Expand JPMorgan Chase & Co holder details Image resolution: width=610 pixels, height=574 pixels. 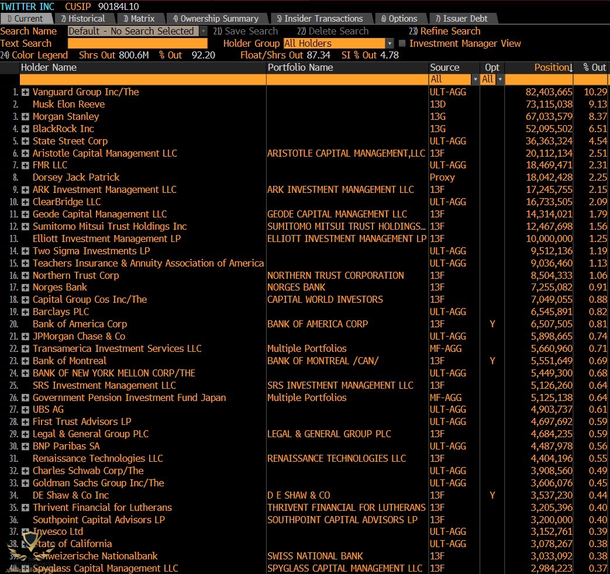(25, 337)
